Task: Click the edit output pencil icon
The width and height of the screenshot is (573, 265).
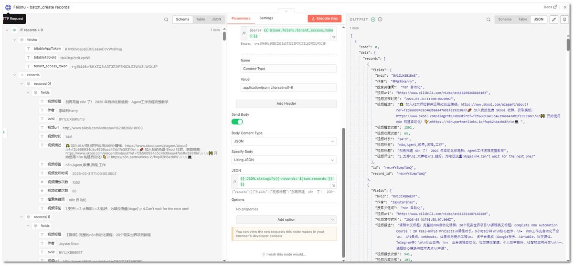Action: (x=554, y=20)
